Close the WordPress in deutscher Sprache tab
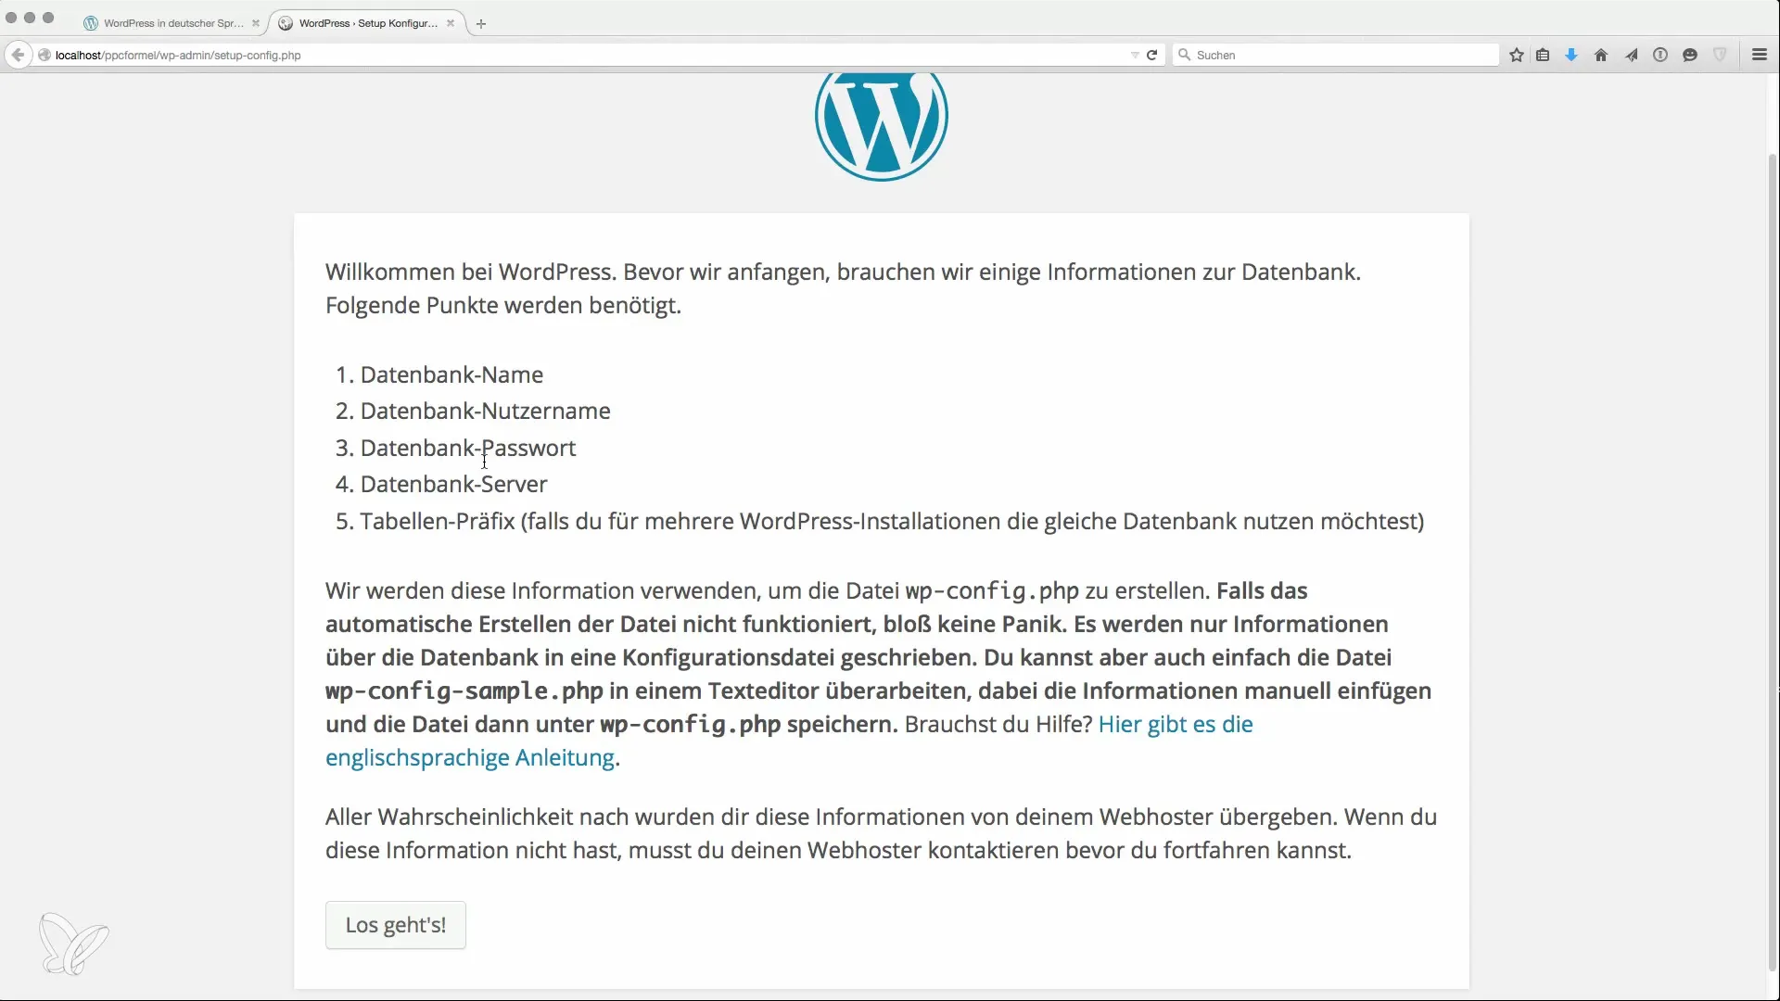This screenshot has width=1780, height=1001. pos(256,23)
